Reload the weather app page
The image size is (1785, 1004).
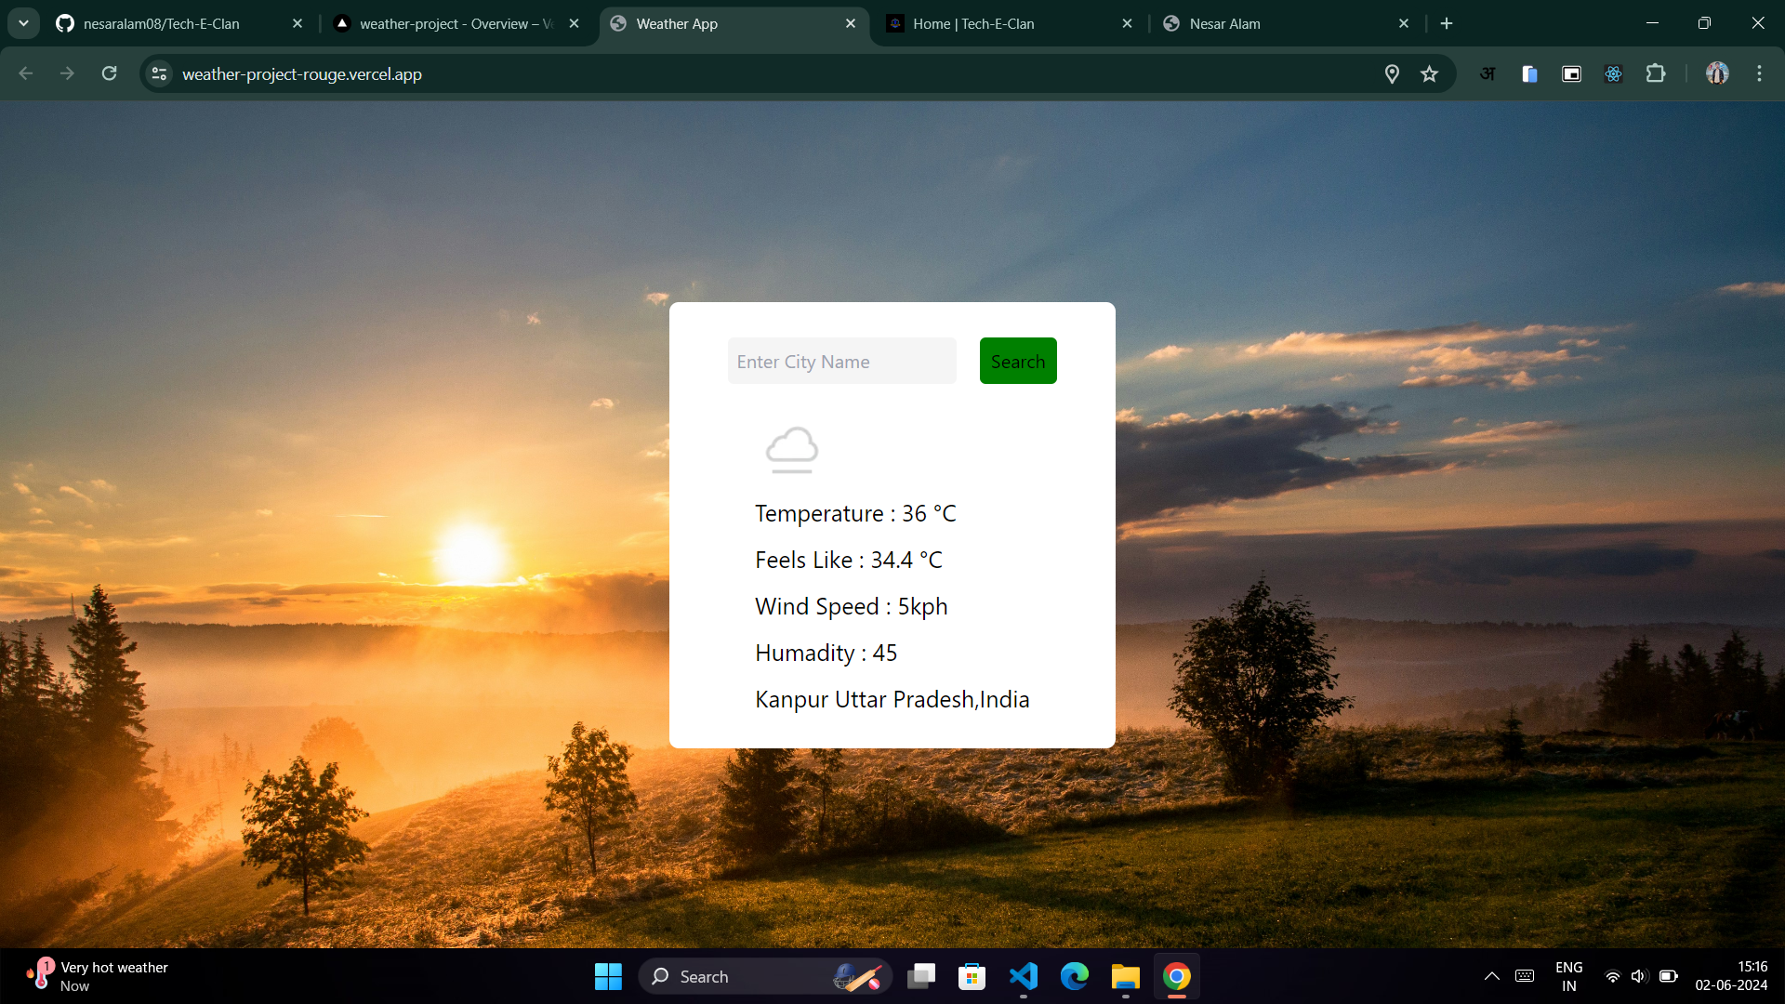[x=109, y=74]
